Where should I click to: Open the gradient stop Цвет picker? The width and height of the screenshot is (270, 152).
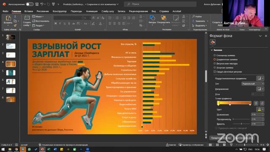pyautogui.click(x=260, y=109)
